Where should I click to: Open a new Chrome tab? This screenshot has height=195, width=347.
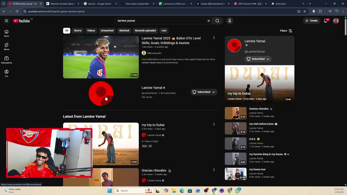[310, 4]
